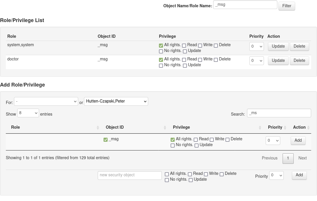
Task: Open the provider dropdown showing Hutten-Czapski,Peter
Action: click(x=115, y=101)
